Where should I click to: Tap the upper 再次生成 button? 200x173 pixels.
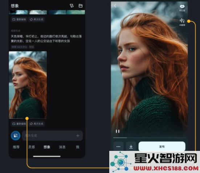pyautogui.click(x=37, y=19)
